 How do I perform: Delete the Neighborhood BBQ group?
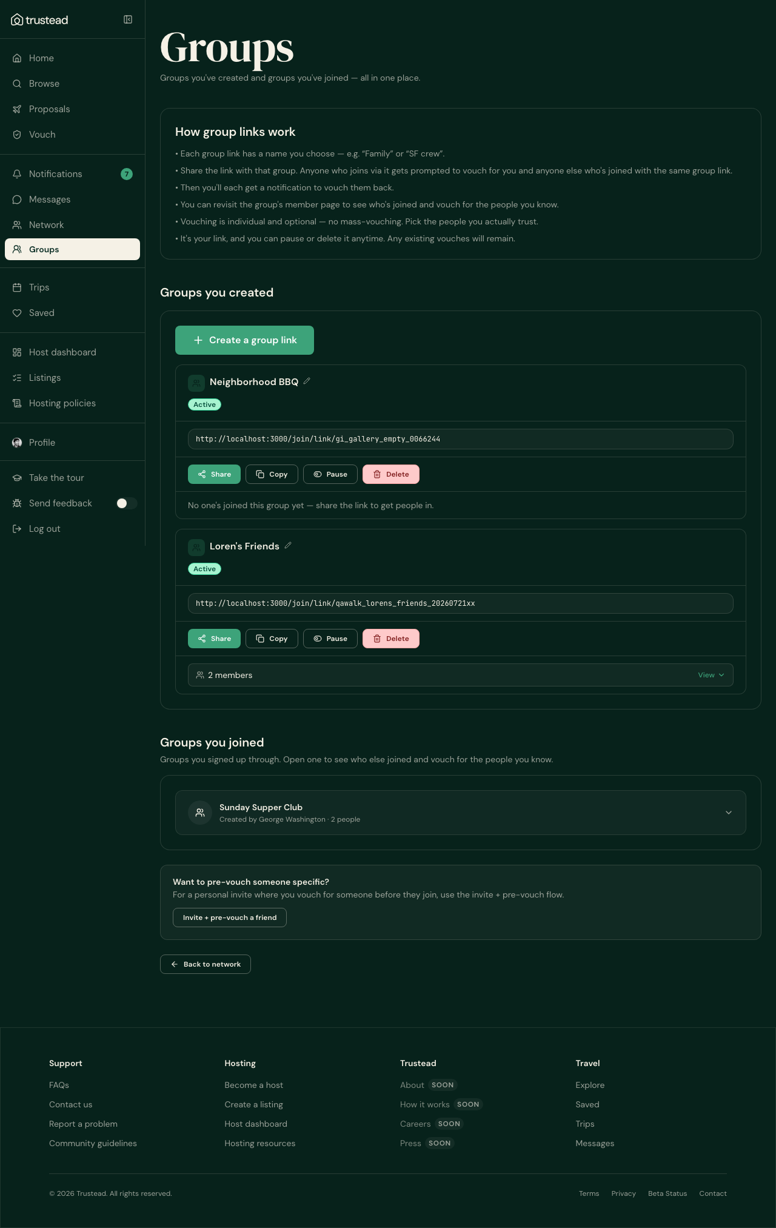click(x=391, y=474)
